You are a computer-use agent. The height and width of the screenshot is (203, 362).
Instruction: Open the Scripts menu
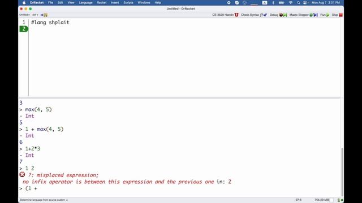click(x=128, y=2)
